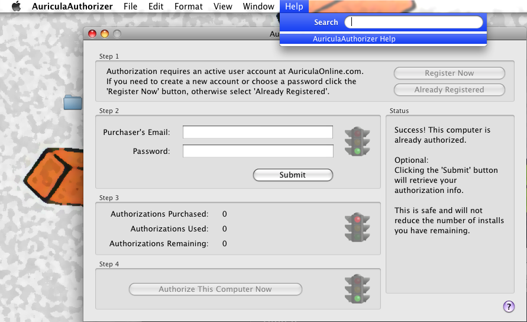
Task: Choose AuriculaAuthorizer Help menu entry
Action: tap(383, 39)
